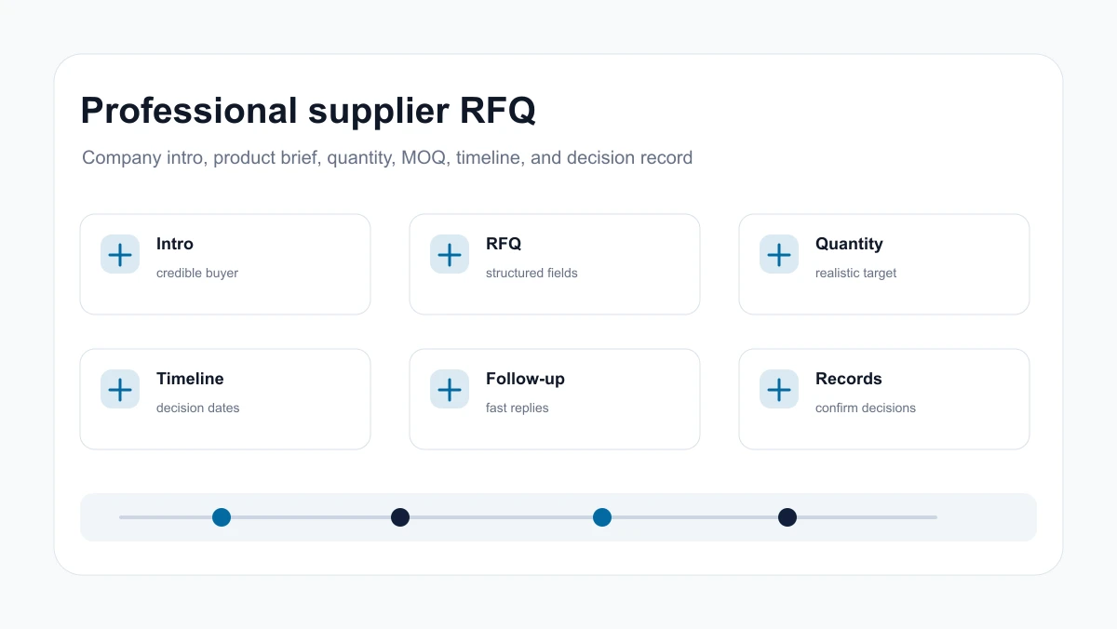Click the plus icon on the Follow-up card

coord(450,389)
